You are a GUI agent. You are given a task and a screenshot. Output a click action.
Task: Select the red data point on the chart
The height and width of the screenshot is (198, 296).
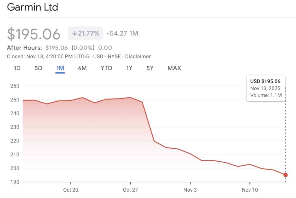285,175
